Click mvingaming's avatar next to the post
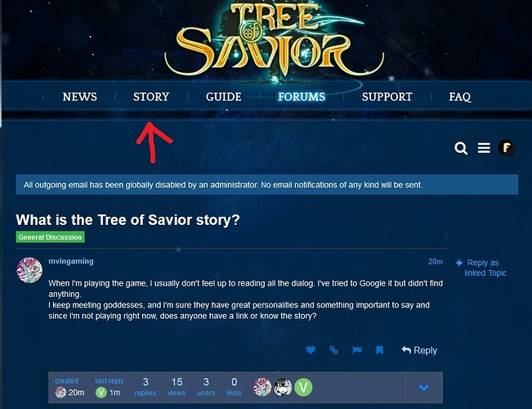This screenshot has height=409, width=532. pos(29,270)
